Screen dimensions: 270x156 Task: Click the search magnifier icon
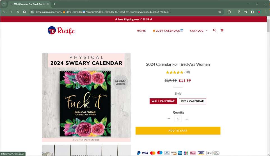coord(214,30)
